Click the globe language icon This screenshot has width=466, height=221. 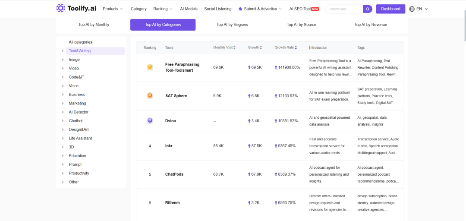412,9
